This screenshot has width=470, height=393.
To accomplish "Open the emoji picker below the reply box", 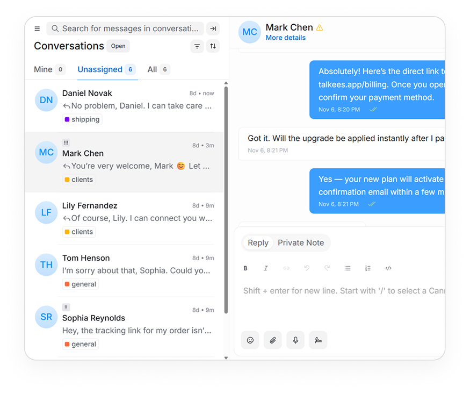I will click(x=250, y=340).
